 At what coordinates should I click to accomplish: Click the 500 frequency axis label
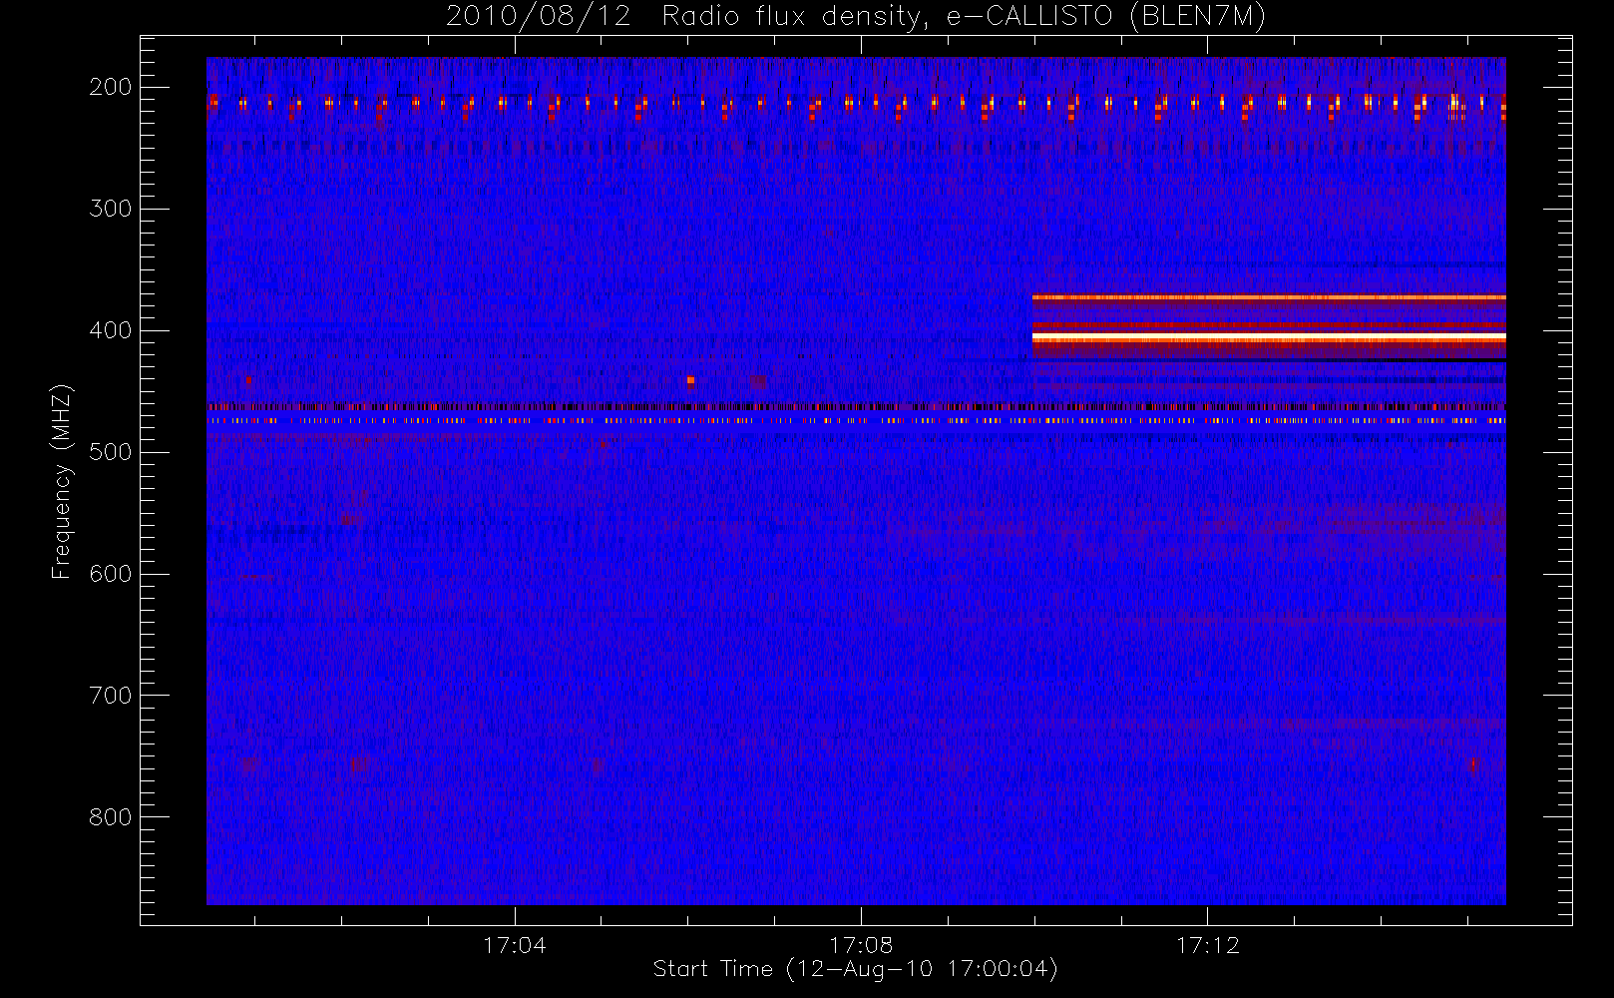111,452
